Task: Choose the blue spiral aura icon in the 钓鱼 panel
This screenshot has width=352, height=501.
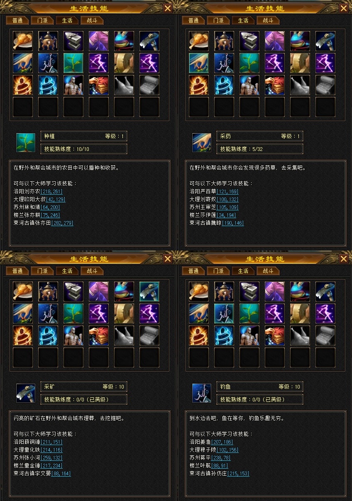Action: (224, 336)
